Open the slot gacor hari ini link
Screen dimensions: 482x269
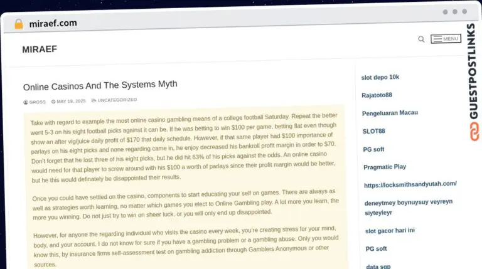tap(391, 231)
